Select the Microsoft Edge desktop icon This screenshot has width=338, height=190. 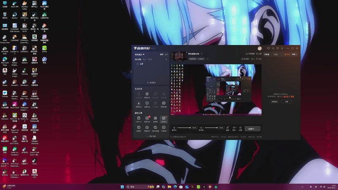click(x=5, y=61)
